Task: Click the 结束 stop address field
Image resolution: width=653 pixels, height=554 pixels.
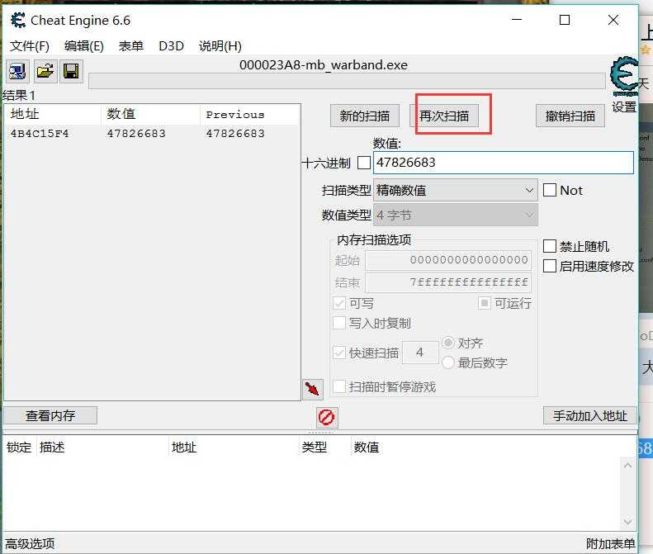Action: point(448,283)
